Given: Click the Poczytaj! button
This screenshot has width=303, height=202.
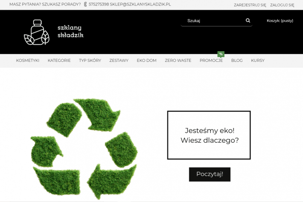Looking at the screenshot, I should 210,174.
